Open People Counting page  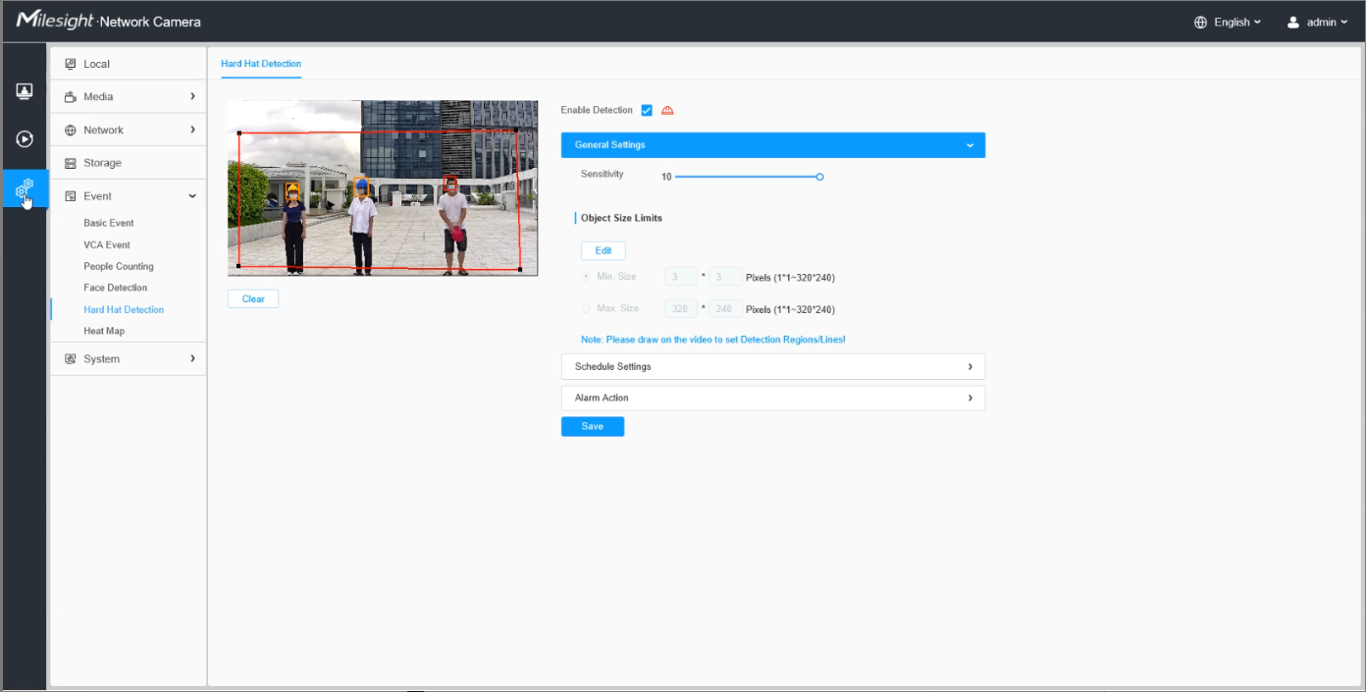(119, 266)
